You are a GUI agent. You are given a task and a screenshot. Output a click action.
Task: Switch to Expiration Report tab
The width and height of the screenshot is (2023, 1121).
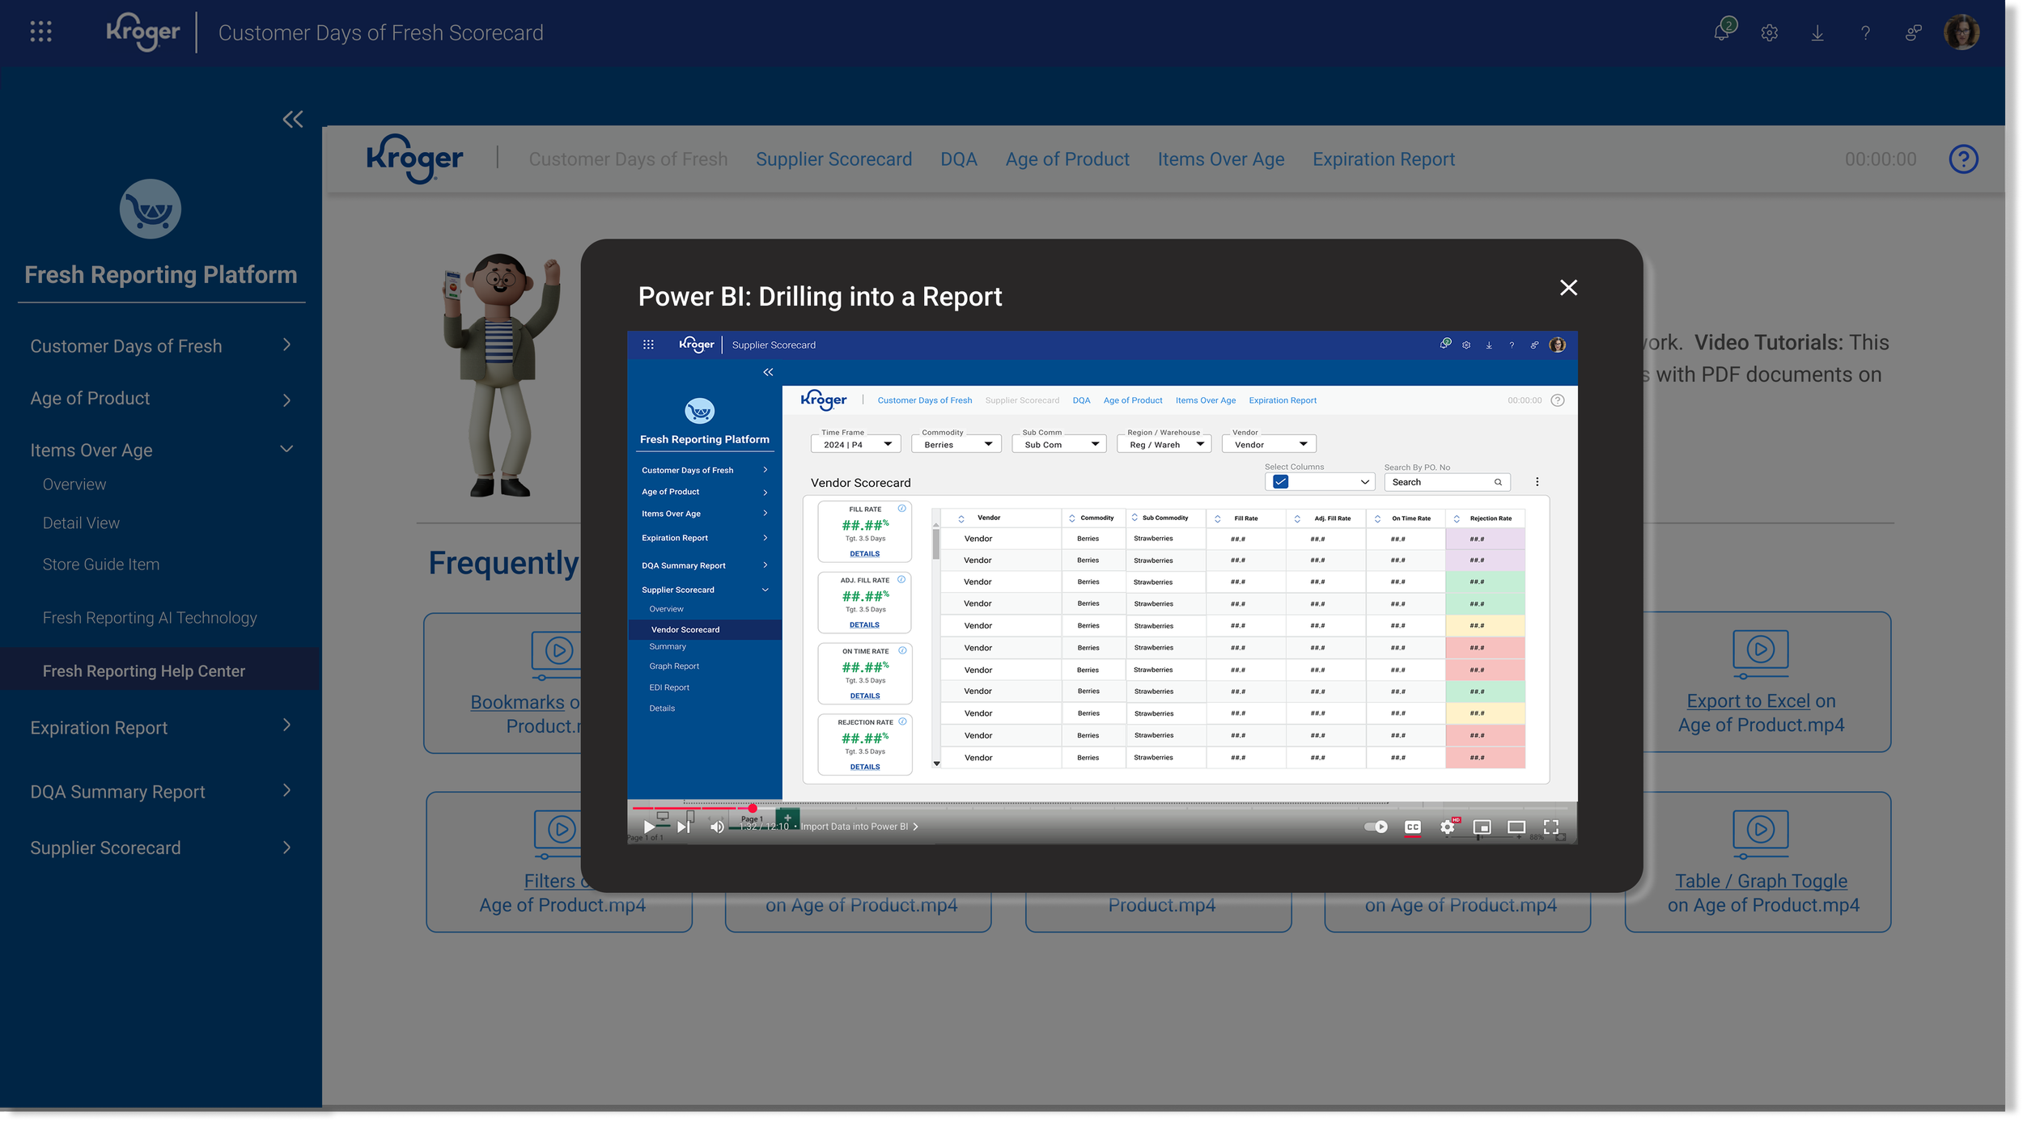1383,159
